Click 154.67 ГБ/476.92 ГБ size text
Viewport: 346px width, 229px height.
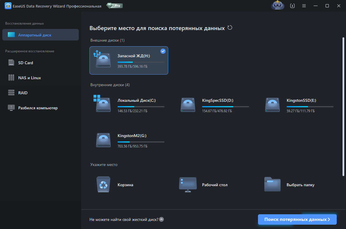click(x=217, y=111)
